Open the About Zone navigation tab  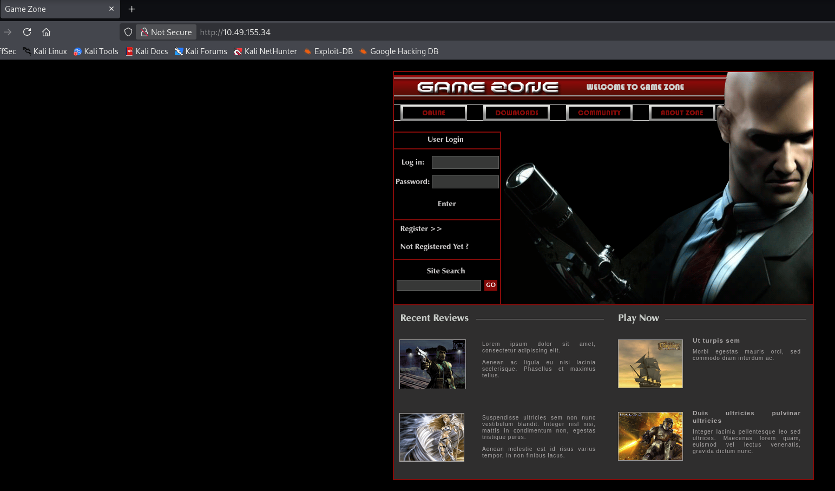point(682,113)
